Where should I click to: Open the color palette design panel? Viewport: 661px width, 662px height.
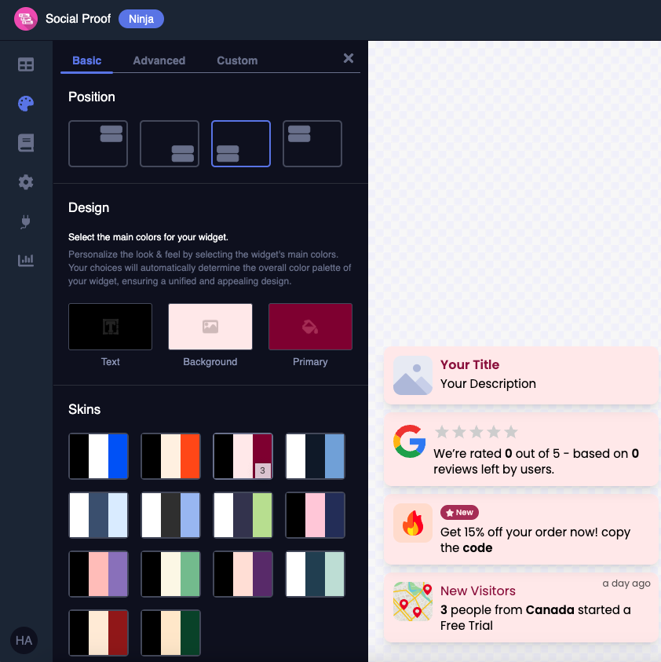pyautogui.click(x=25, y=103)
